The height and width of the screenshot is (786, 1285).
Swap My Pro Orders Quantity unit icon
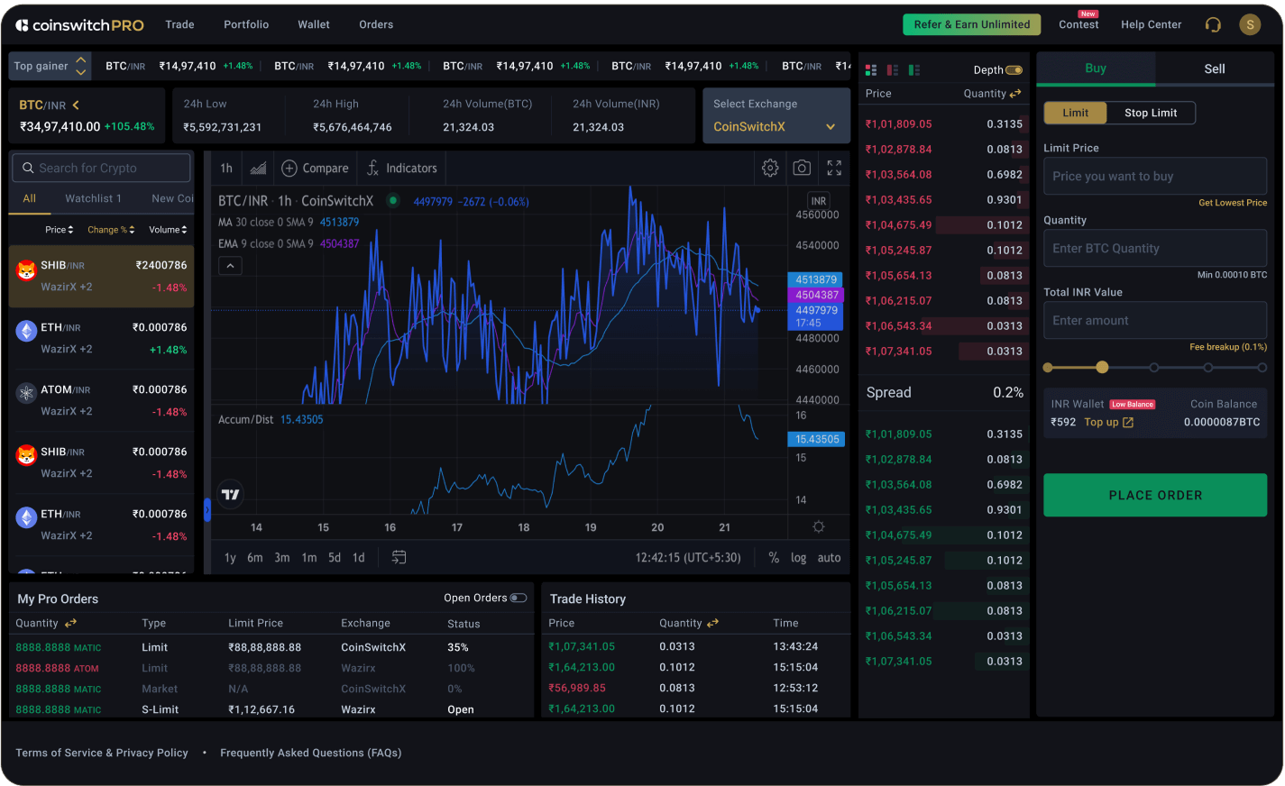[70, 623]
